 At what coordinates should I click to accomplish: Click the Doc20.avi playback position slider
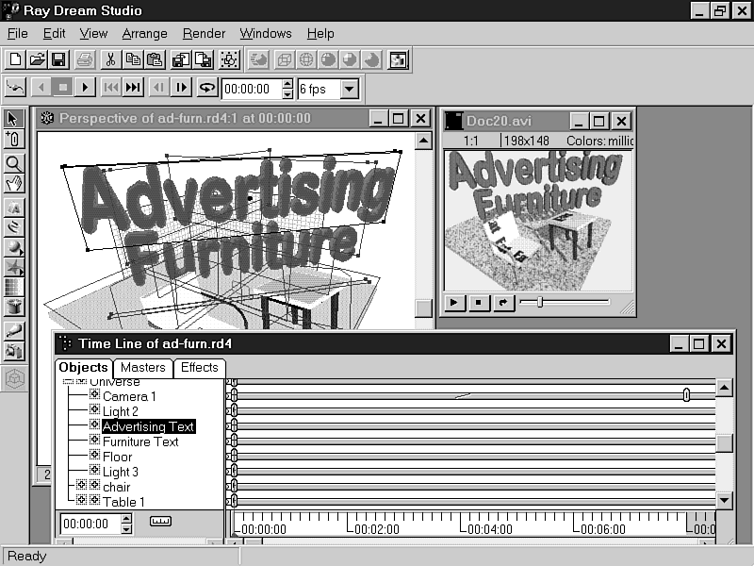(x=540, y=303)
